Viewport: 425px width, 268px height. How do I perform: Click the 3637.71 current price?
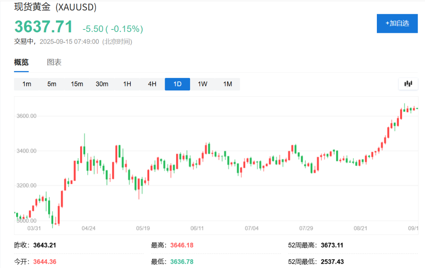[44, 27]
